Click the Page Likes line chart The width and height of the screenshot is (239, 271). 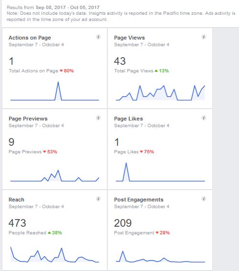coord(160,172)
